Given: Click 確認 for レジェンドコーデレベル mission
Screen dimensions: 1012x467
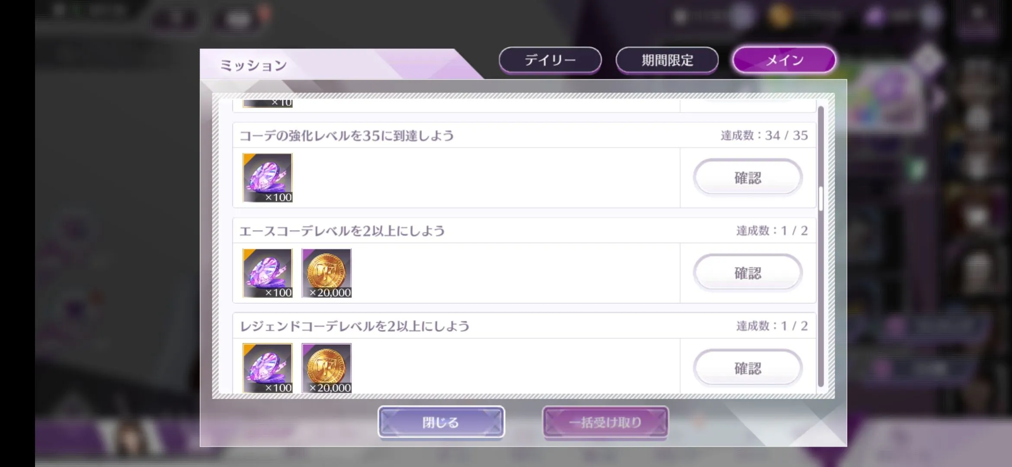Looking at the screenshot, I should pos(748,368).
